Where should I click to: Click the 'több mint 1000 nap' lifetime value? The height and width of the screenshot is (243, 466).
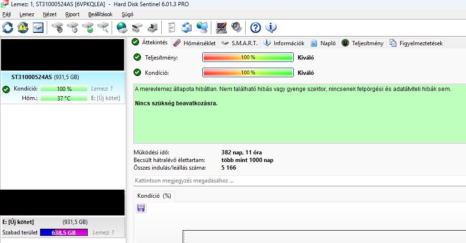(x=247, y=160)
